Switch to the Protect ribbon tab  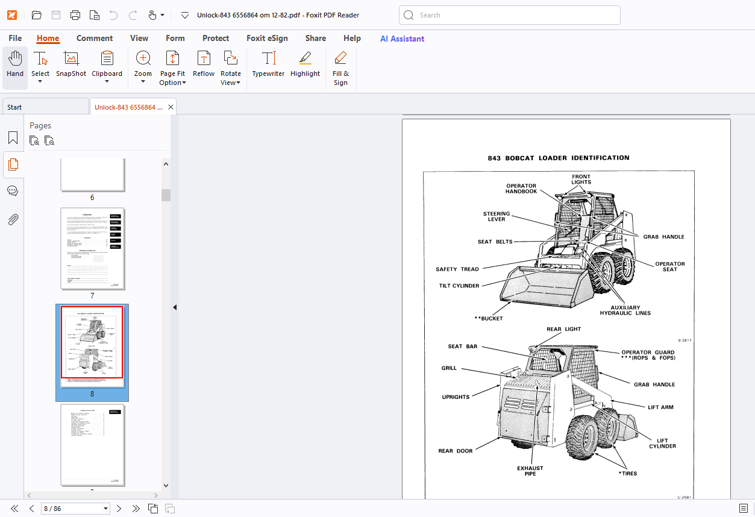pyautogui.click(x=216, y=38)
